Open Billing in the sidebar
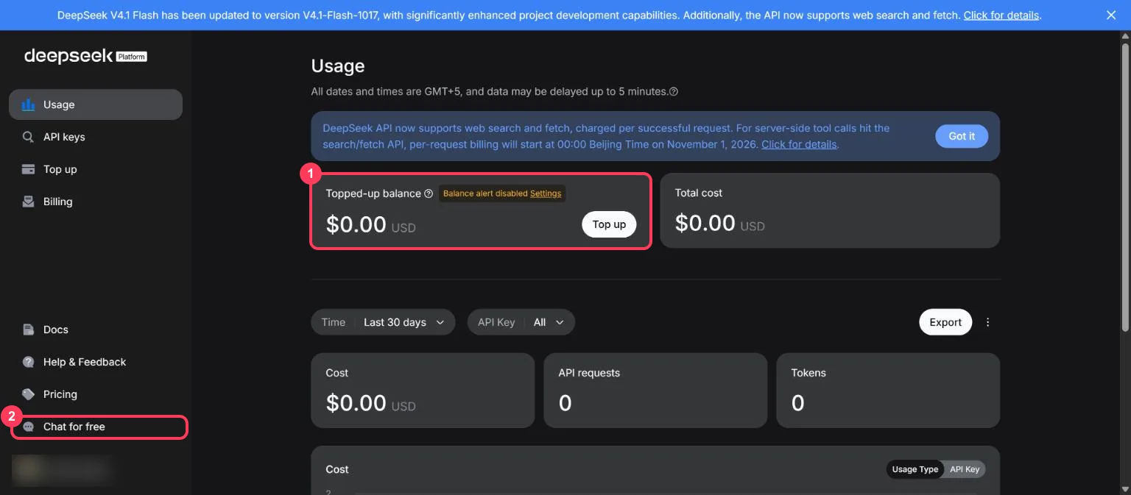 96,202
